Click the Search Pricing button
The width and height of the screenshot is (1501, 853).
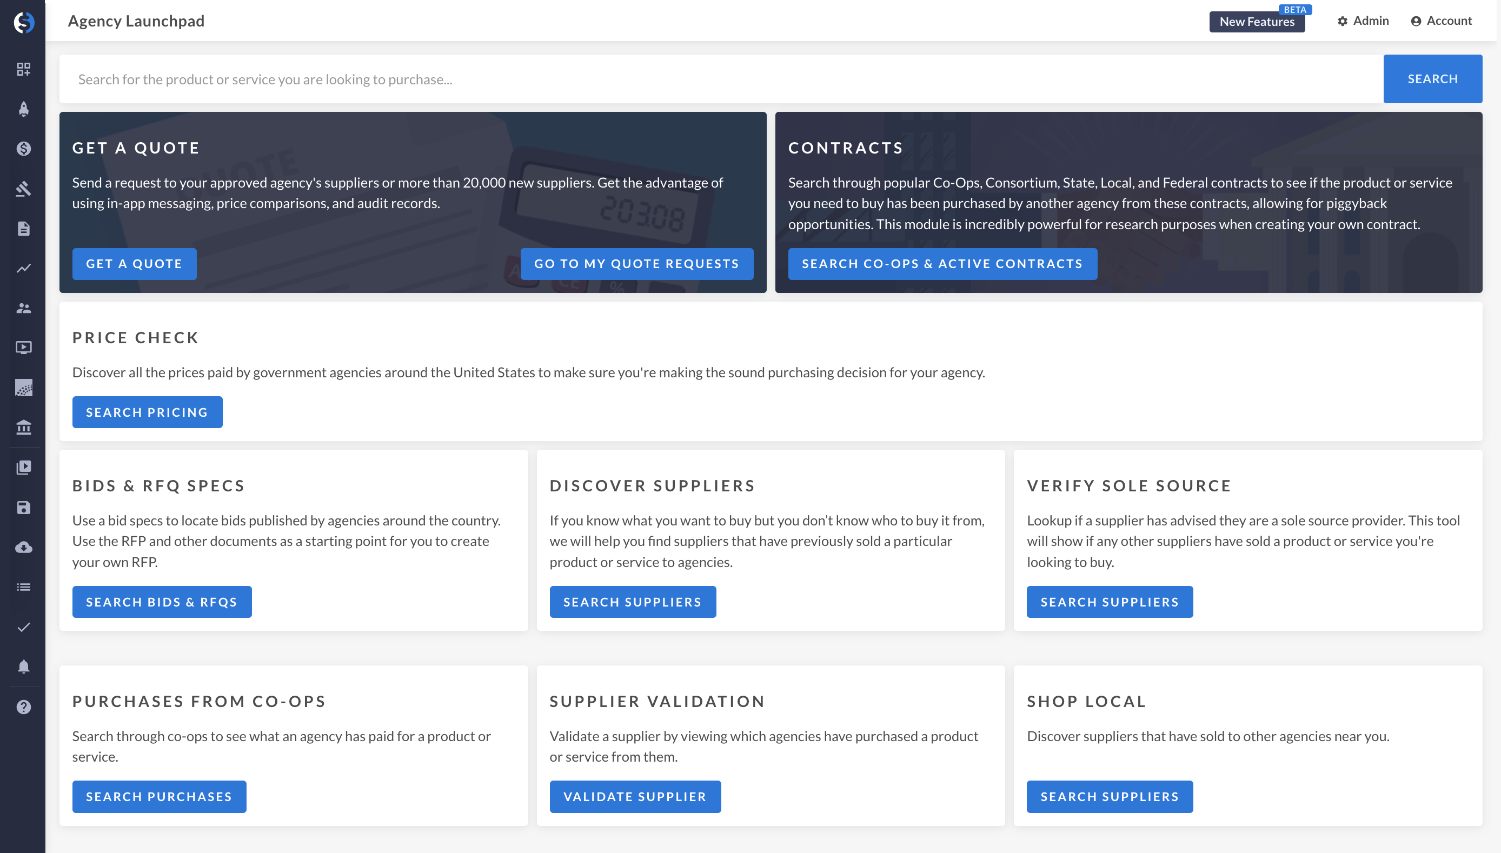click(x=147, y=412)
